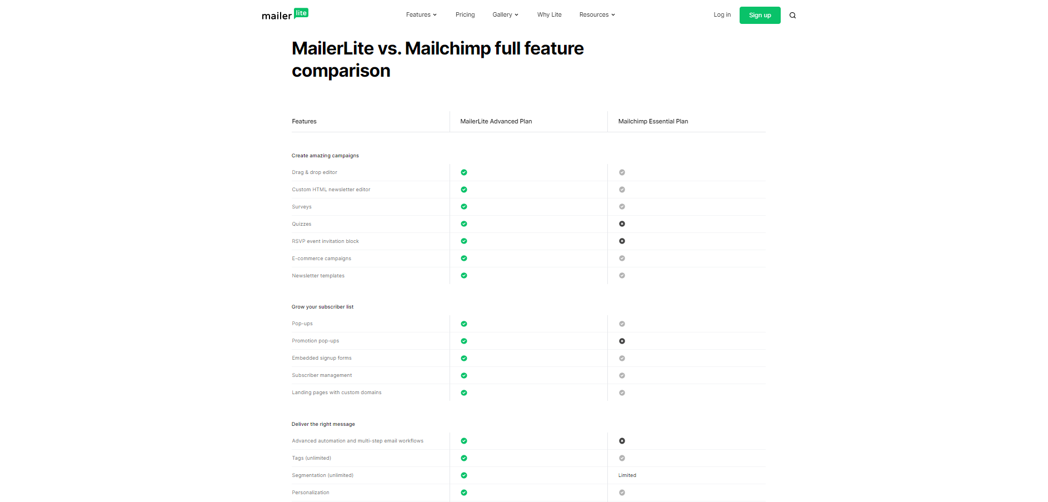Expand the Features dropdown menu

(x=421, y=15)
